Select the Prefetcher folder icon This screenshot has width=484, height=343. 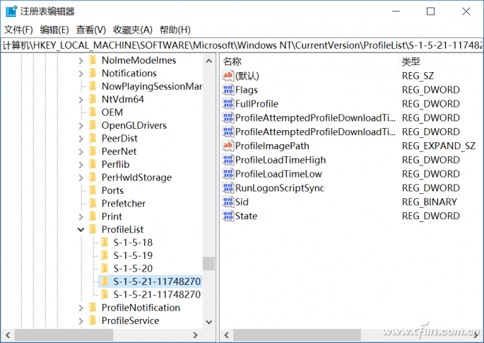point(93,204)
